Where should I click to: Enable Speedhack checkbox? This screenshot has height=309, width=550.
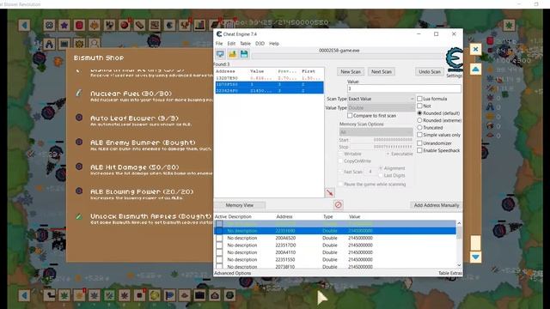coord(419,150)
